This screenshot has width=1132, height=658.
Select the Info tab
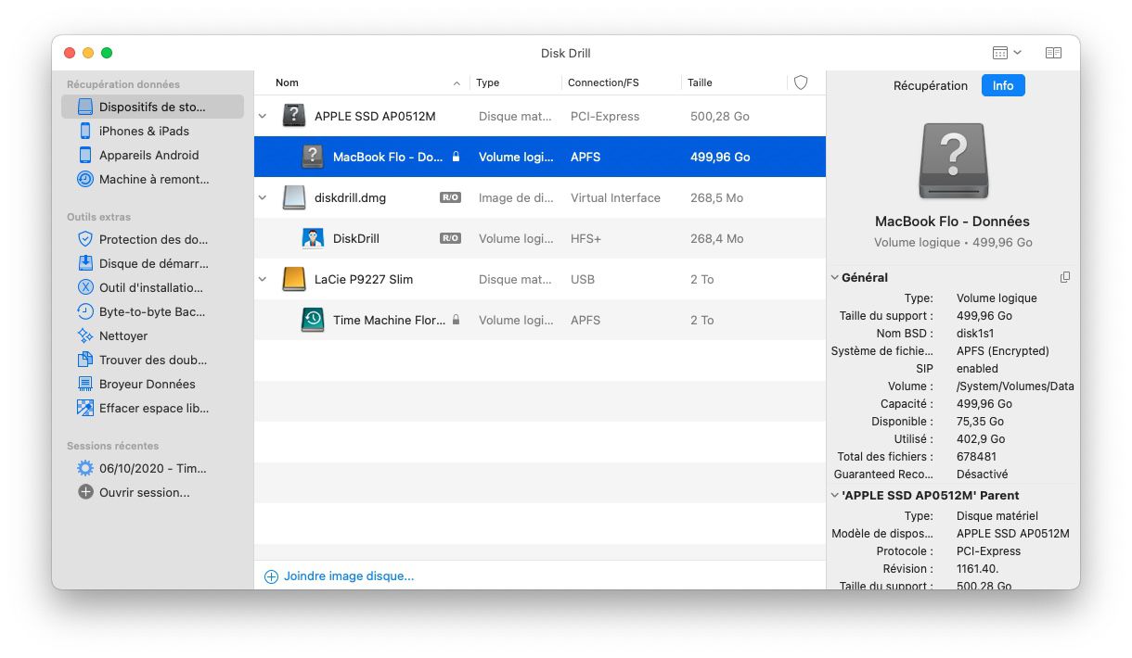[1003, 85]
